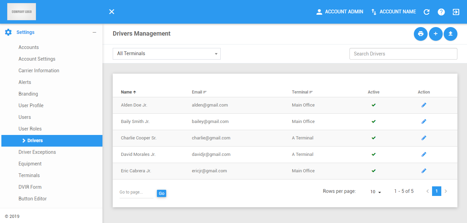This screenshot has height=223, width=467.
Task: Open help via question mark icon
Action: 441,12
